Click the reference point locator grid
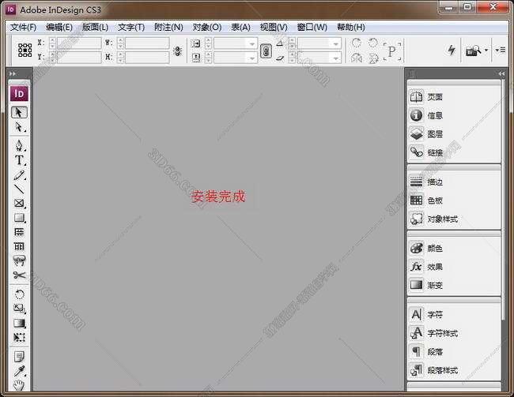The width and height of the screenshot is (514, 397). (25, 50)
